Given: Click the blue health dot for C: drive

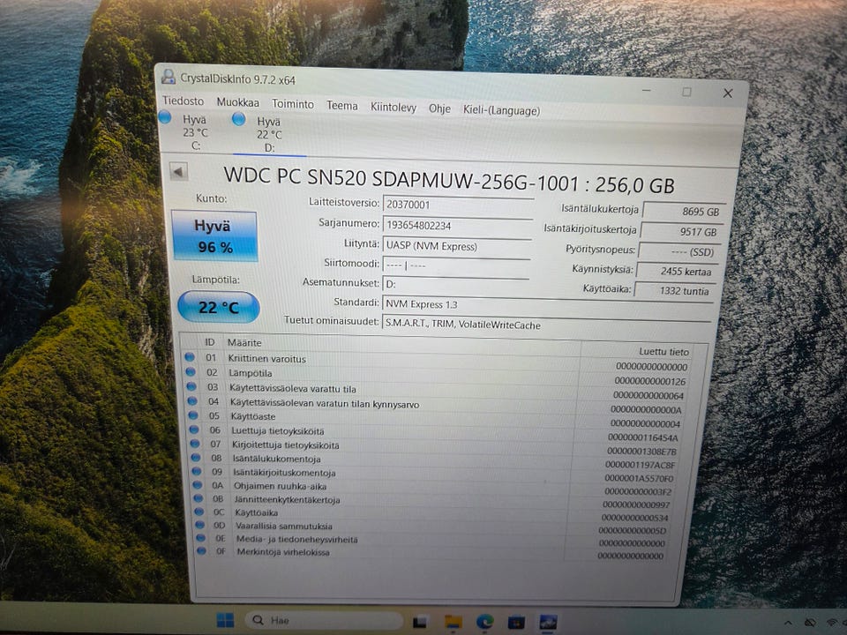Looking at the screenshot, I should [165, 116].
